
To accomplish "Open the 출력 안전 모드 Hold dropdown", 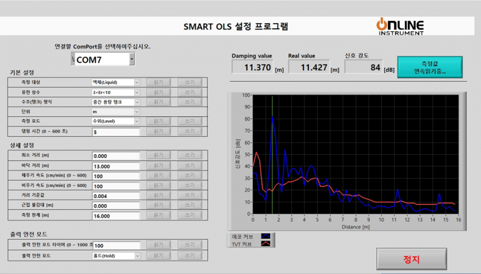I will (x=137, y=256).
